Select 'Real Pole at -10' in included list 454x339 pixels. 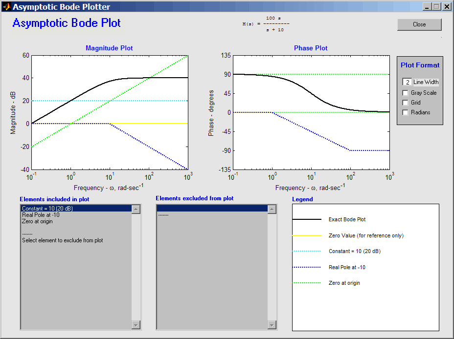tap(76, 215)
